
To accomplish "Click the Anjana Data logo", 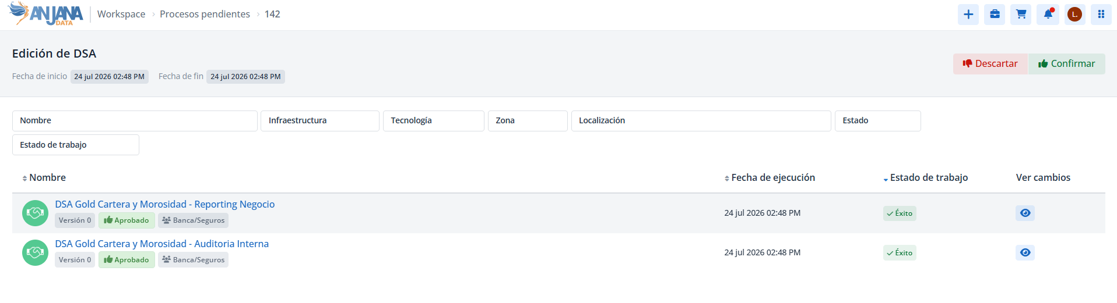I will tap(46, 14).
